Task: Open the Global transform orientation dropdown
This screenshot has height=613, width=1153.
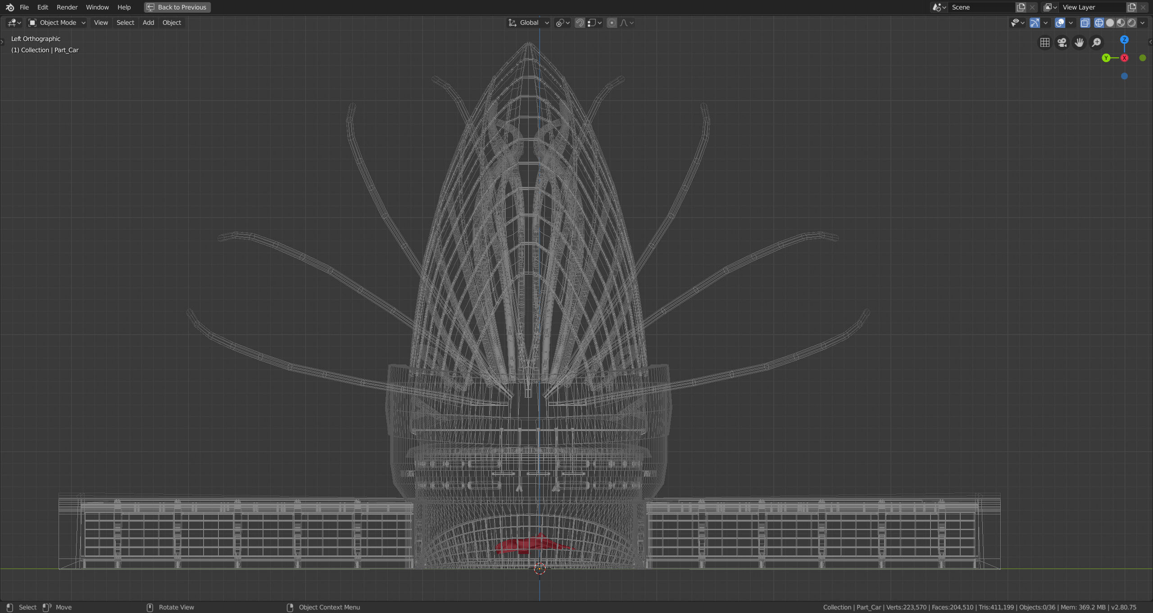Action: pyautogui.click(x=529, y=23)
